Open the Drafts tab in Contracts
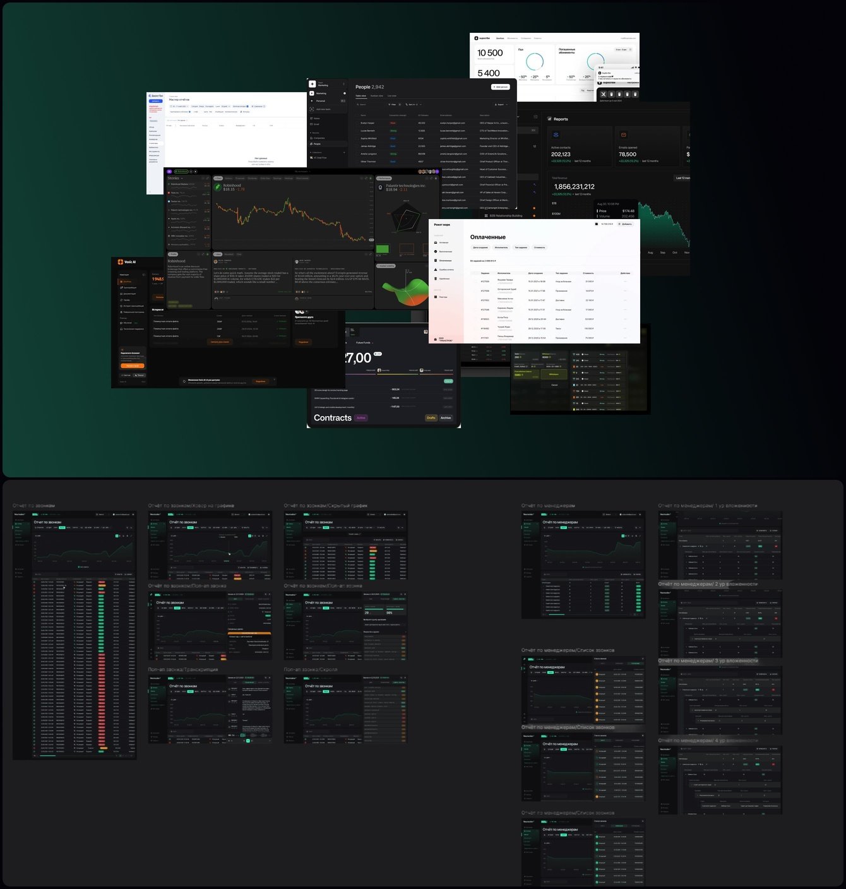 (x=431, y=418)
